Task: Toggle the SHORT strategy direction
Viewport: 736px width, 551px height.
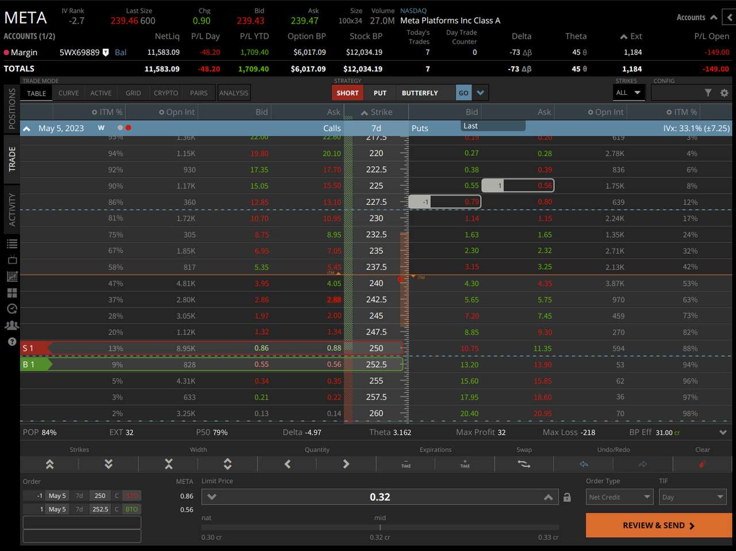Action: click(x=347, y=93)
